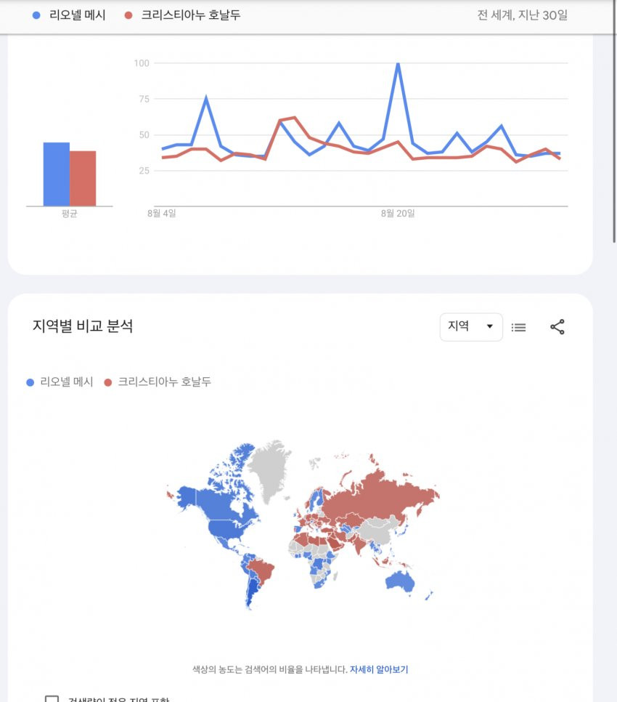
Task: Select Brazil on the world map
Action: tap(261, 570)
